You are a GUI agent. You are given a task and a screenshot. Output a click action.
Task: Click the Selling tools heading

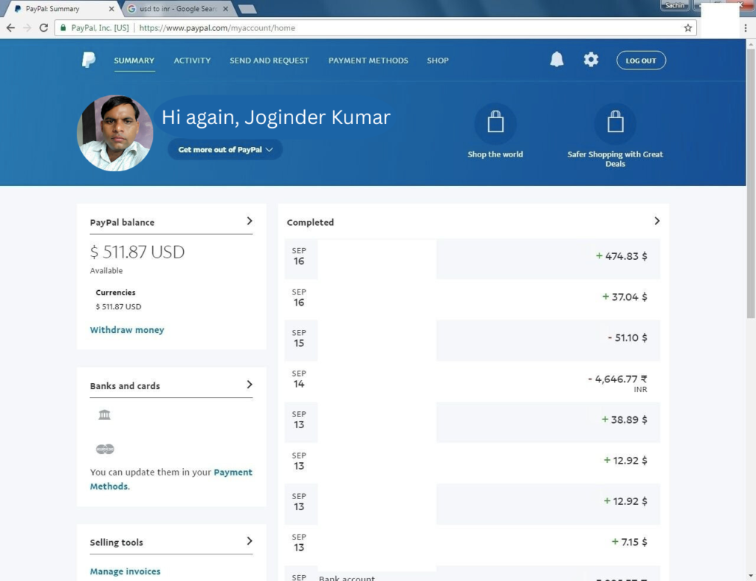(x=116, y=543)
